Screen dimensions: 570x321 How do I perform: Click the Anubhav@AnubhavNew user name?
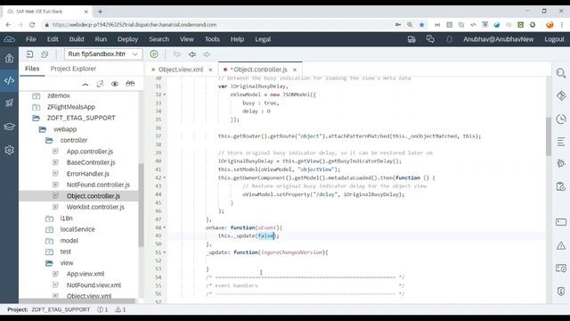click(x=498, y=39)
